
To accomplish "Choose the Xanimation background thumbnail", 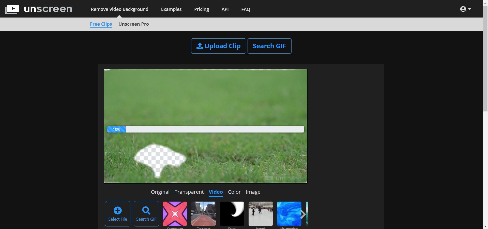I will pos(175,214).
